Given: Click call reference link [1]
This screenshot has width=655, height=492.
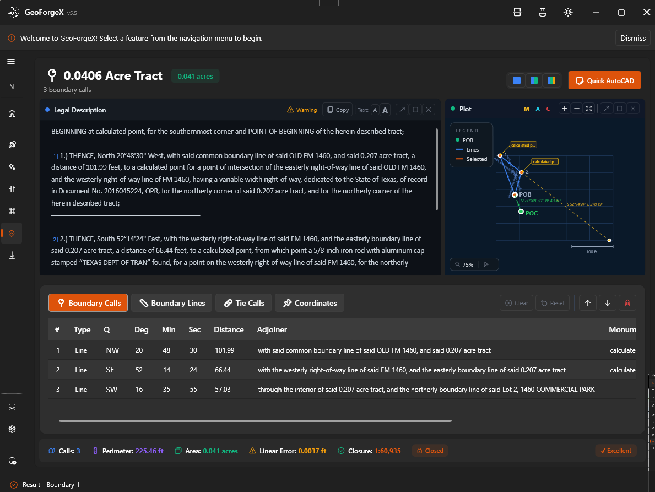Looking at the screenshot, I should pos(55,156).
